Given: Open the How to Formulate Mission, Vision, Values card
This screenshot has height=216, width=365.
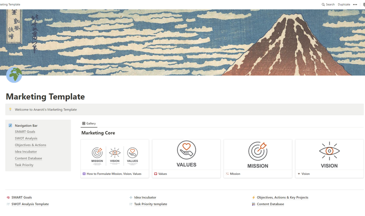Looking at the screenshot, I should [x=115, y=159].
